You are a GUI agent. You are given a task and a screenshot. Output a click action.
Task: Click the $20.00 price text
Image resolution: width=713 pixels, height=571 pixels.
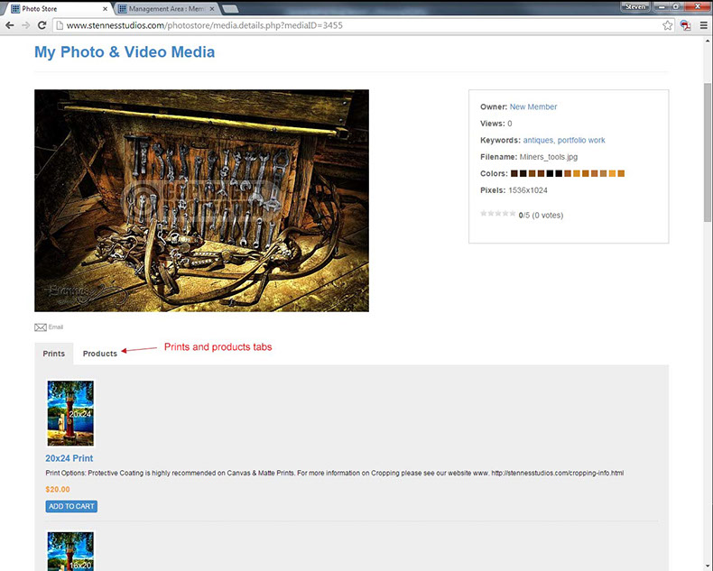[x=58, y=490]
